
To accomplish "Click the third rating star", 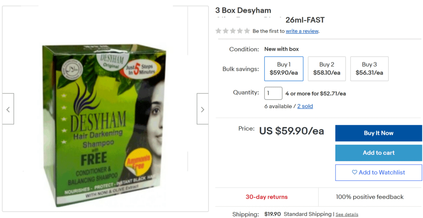I will point(233,31).
